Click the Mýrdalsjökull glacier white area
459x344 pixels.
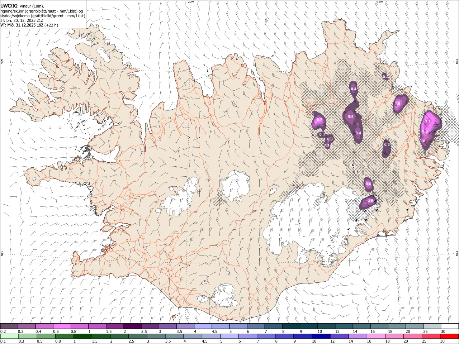click(x=224, y=296)
